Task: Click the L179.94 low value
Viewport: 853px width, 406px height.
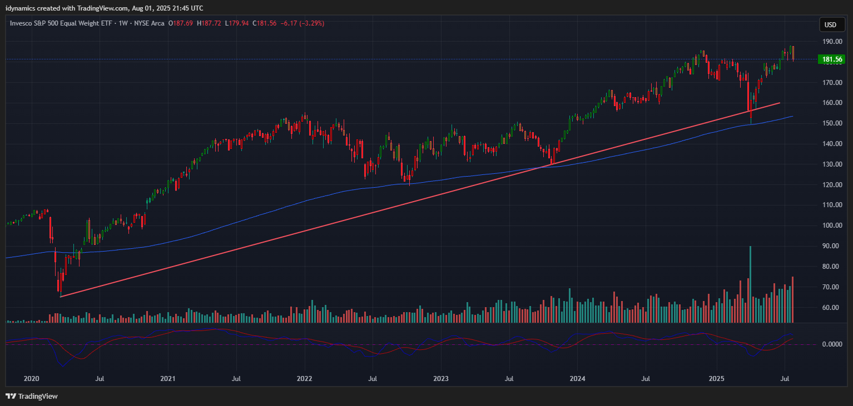Action: [237, 24]
